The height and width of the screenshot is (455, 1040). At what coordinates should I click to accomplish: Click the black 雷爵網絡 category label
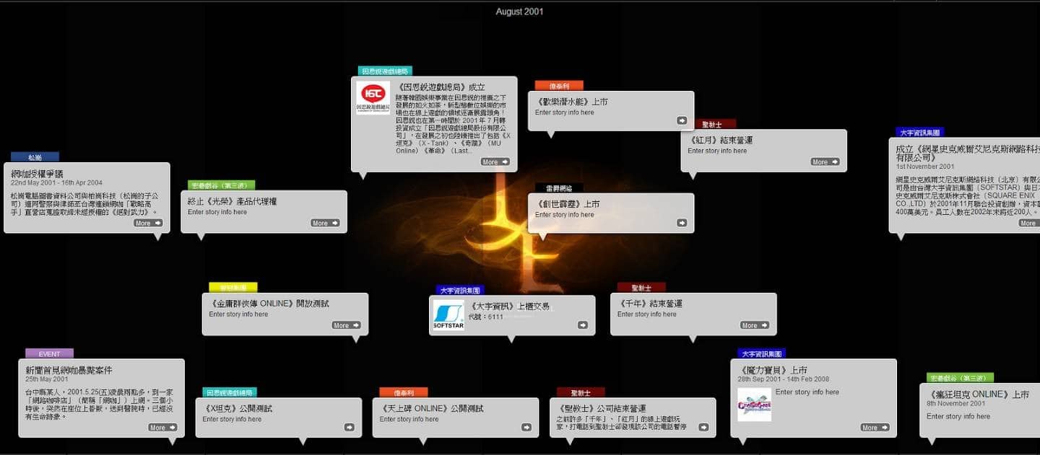559,187
